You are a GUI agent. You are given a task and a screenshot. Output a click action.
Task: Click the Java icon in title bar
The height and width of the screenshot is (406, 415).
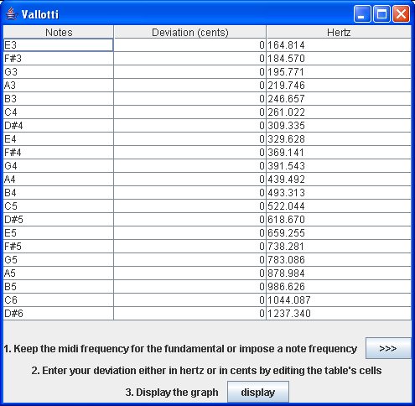[11, 14]
